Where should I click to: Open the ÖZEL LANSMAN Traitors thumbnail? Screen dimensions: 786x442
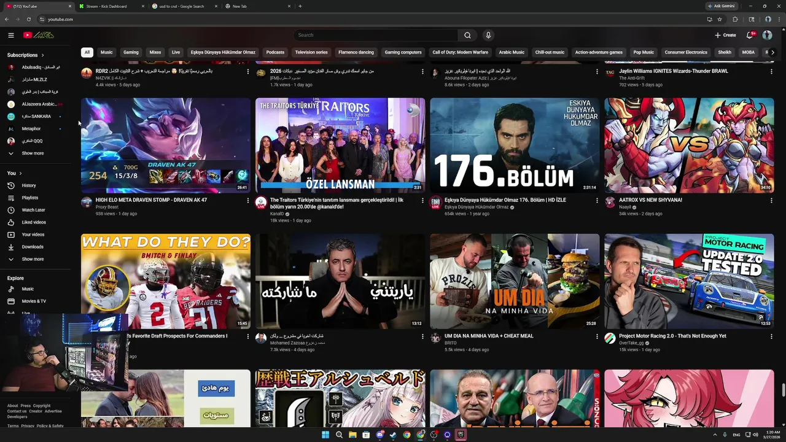(340, 145)
